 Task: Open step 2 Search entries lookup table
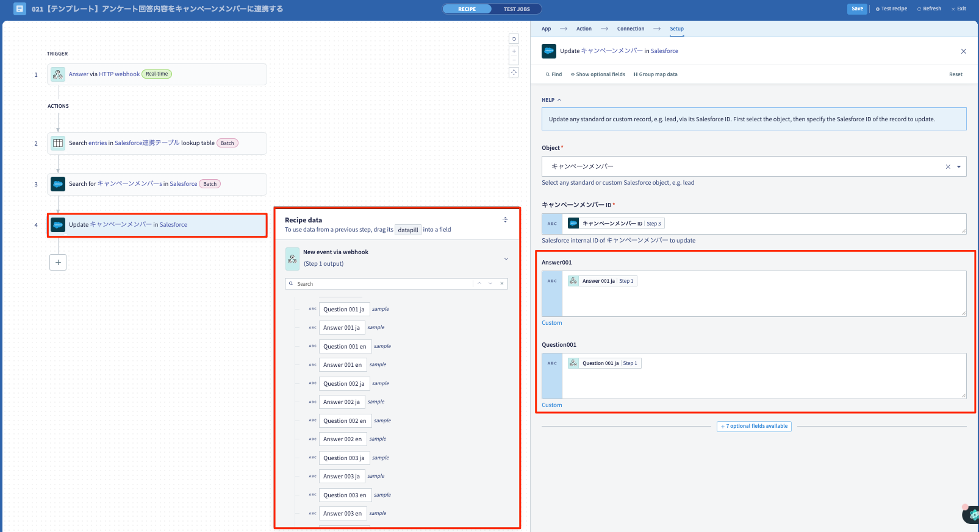click(x=157, y=143)
